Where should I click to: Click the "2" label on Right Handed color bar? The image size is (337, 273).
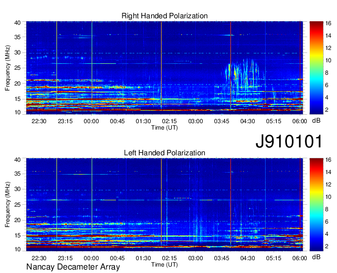[327, 110]
